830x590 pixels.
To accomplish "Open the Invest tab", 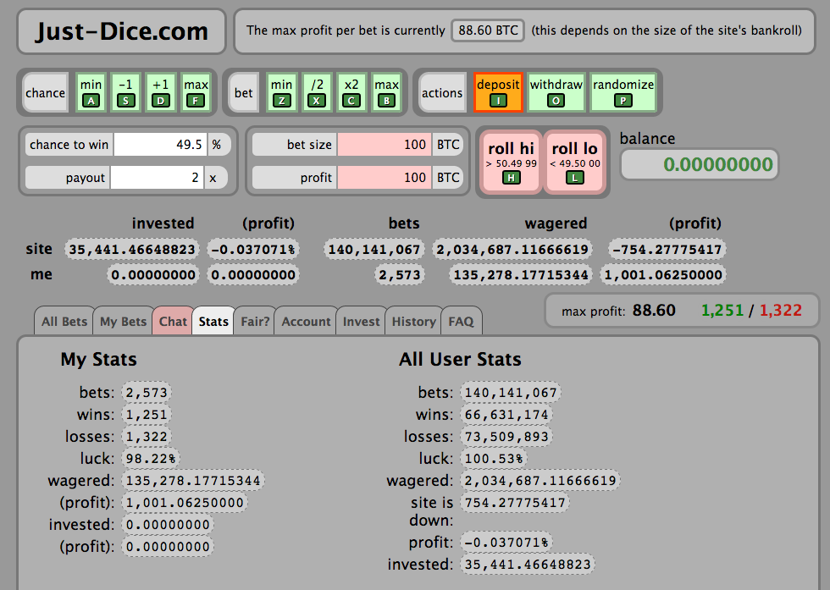I will (x=361, y=321).
